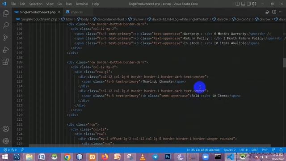Toggle the bottom panel layout icon
Viewport: 286px width, 161px height.
[x=243, y=4]
